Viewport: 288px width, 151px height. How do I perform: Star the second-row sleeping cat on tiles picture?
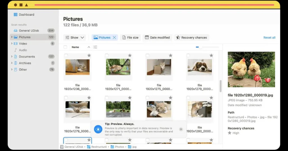click(89, 98)
